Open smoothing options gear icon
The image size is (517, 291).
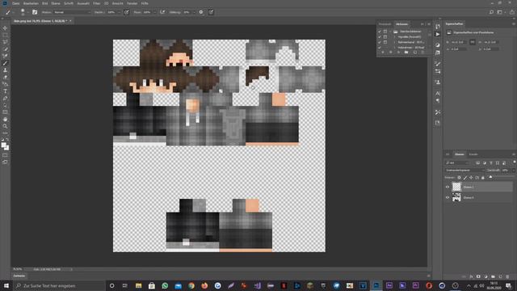[201, 12]
